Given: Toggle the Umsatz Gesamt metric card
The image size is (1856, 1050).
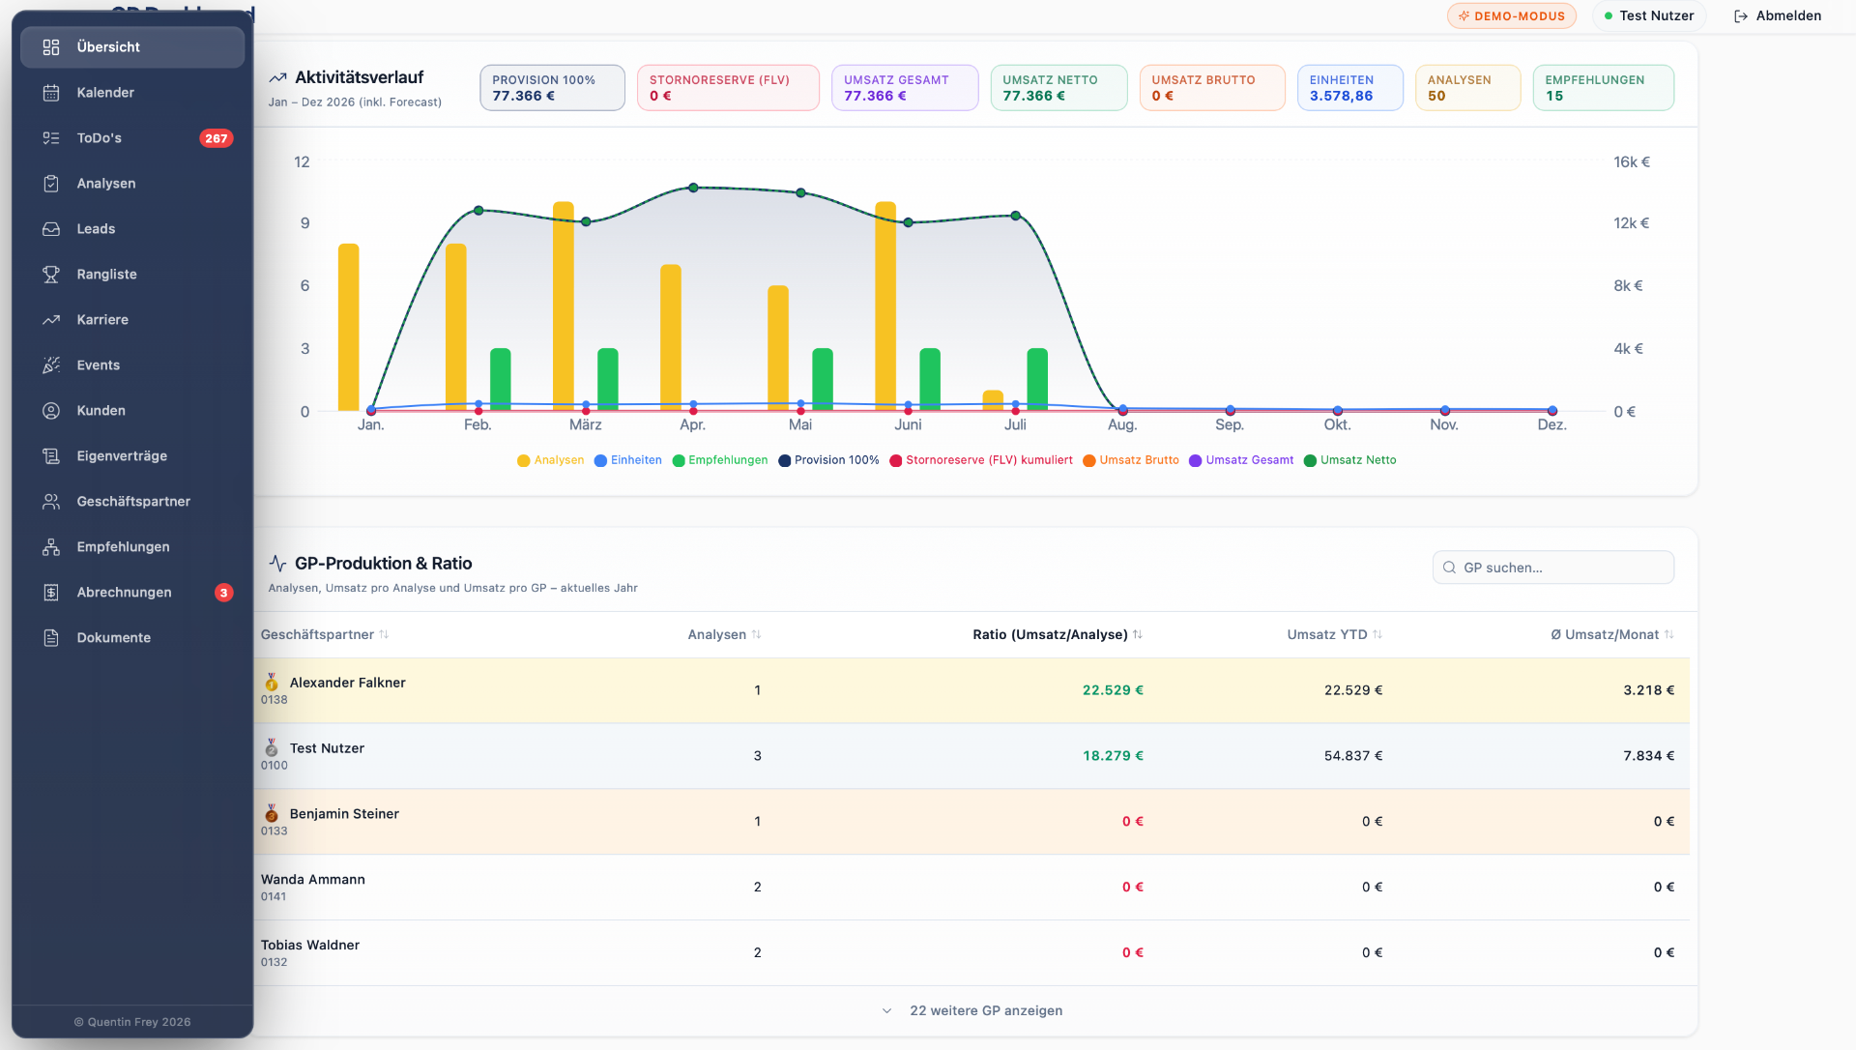Looking at the screenshot, I should click(x=905, y=88).
